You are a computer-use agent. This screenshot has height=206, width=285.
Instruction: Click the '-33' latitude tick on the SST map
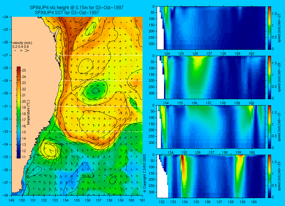[5, 132]
